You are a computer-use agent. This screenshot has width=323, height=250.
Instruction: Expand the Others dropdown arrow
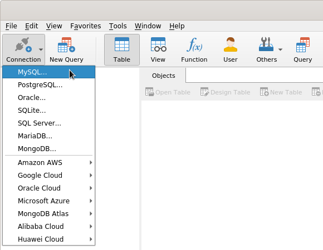pos(280,49)
